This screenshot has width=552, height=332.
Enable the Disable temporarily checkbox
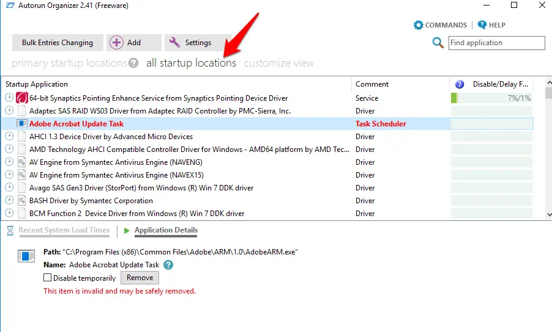(x=47, y=278)
